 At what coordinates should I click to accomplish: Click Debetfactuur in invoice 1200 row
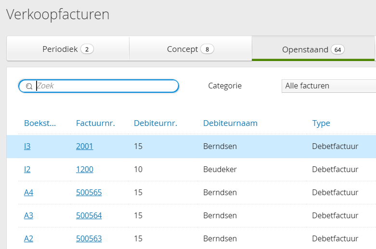(x=335, y=169)
